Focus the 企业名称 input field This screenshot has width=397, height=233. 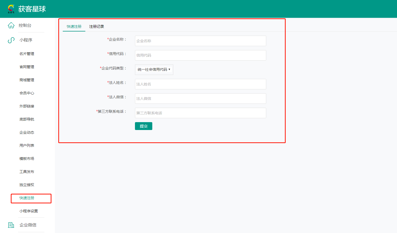pos(201,41)
